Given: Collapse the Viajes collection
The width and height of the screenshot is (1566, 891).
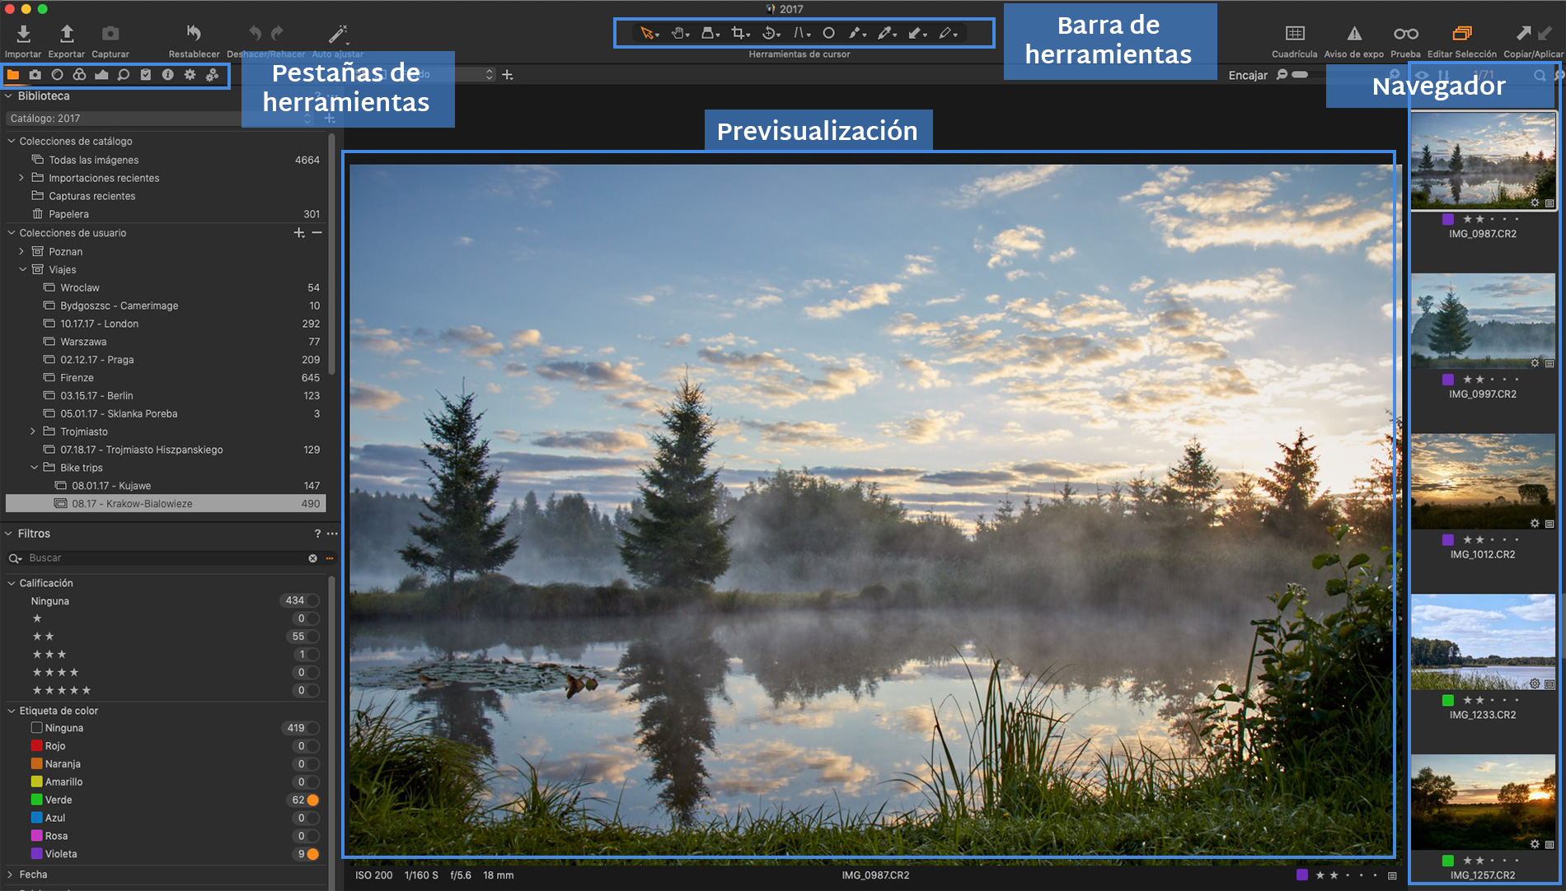Looking at the screenshot, I should pos(22,270).
